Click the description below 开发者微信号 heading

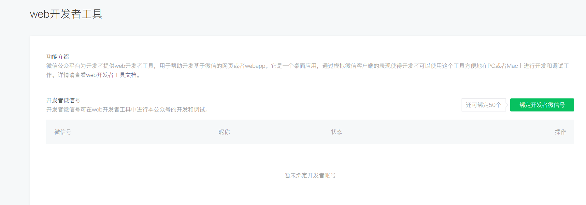[x=128, y=110]
